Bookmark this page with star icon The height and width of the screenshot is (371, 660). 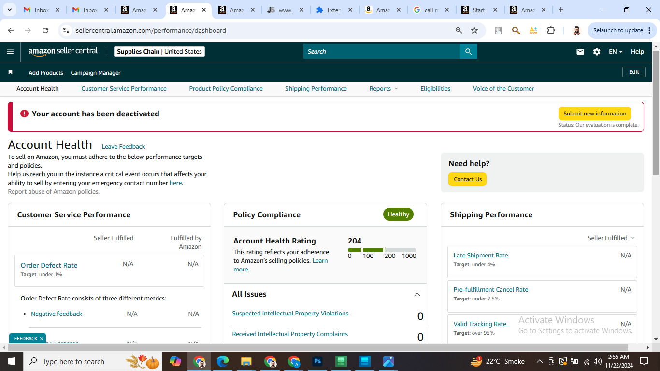(x=474, y=30)
